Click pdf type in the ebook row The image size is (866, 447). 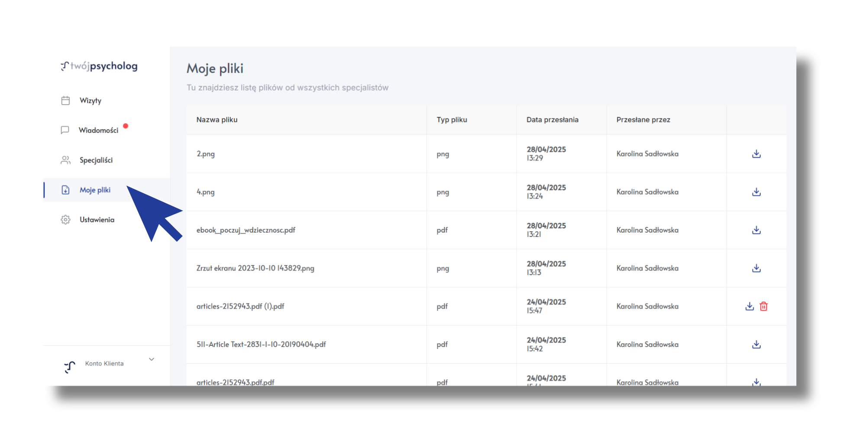tap(442, 230)
